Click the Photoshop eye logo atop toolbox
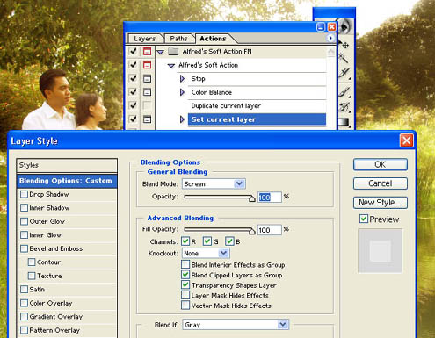This screenshot has width=435, height=338. 345,26
